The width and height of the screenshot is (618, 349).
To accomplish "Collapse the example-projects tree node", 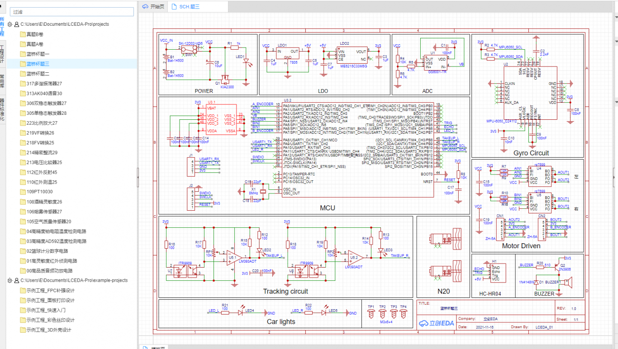I will (10, 280).
